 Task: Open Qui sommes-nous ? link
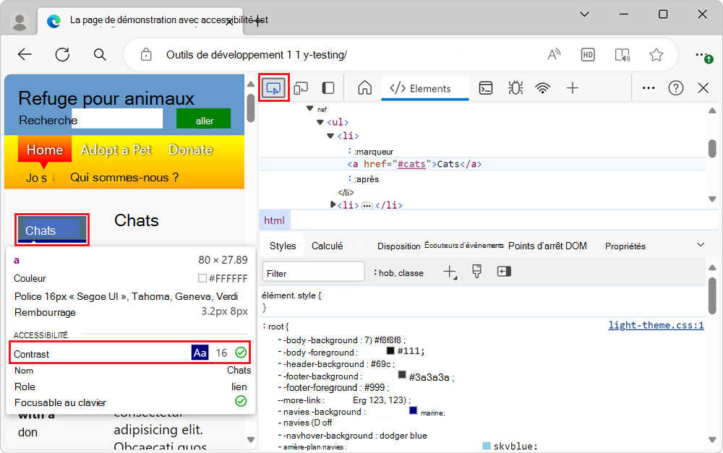(x=124, y=178)
